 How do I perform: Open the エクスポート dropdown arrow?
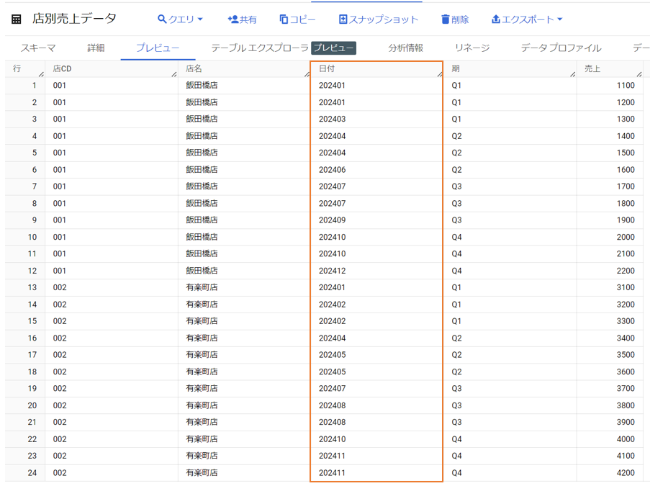point(560,19)
